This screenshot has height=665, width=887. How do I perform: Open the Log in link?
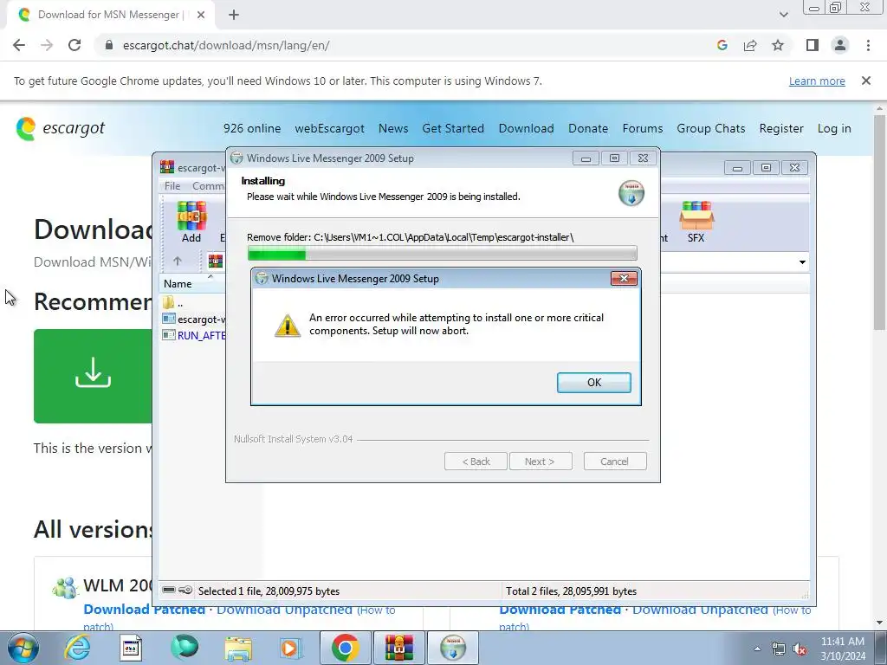[x=834, y=128]
